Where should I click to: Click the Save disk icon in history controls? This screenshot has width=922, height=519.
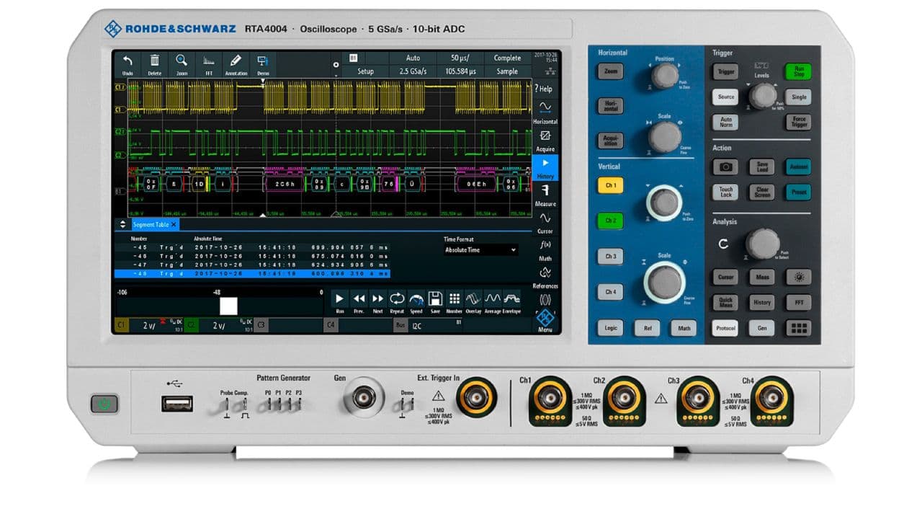point(435,301)
